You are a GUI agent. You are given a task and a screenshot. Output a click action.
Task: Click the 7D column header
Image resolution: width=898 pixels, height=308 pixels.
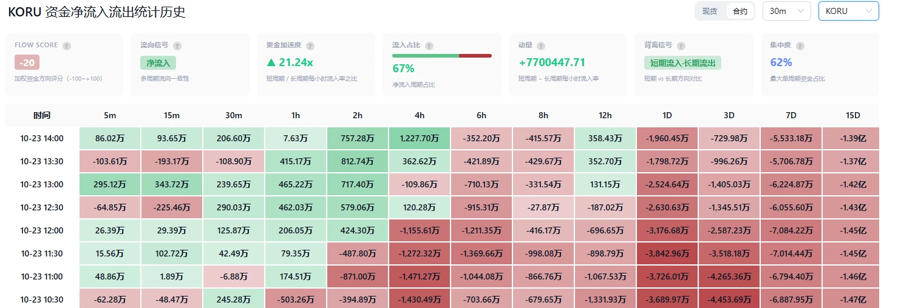[x=791, y=115]
